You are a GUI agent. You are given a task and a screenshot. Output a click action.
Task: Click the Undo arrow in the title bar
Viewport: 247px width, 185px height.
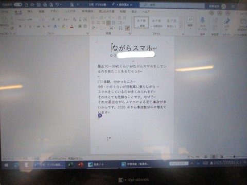tap(57, 5)
